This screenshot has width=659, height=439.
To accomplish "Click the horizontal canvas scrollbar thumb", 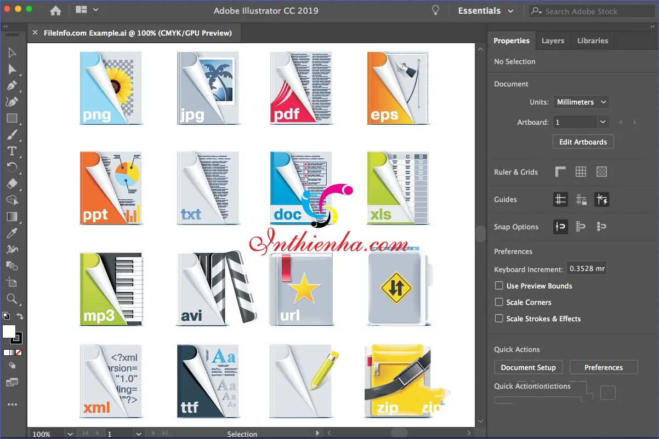I will [x=399, y=433].
